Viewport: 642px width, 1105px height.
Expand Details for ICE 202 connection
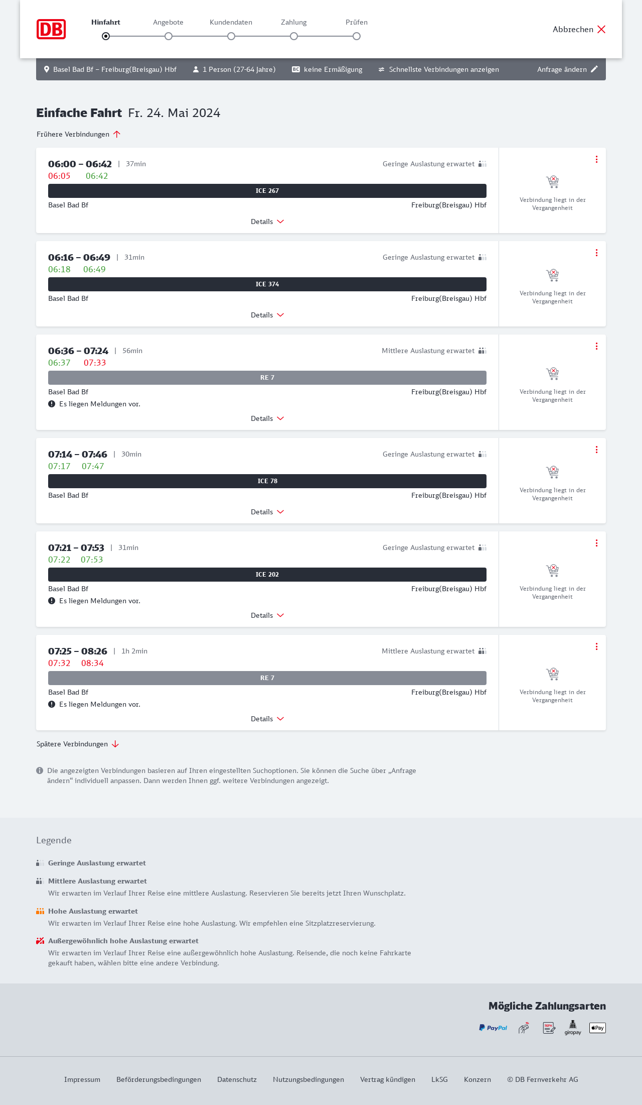tap(267, 615)
